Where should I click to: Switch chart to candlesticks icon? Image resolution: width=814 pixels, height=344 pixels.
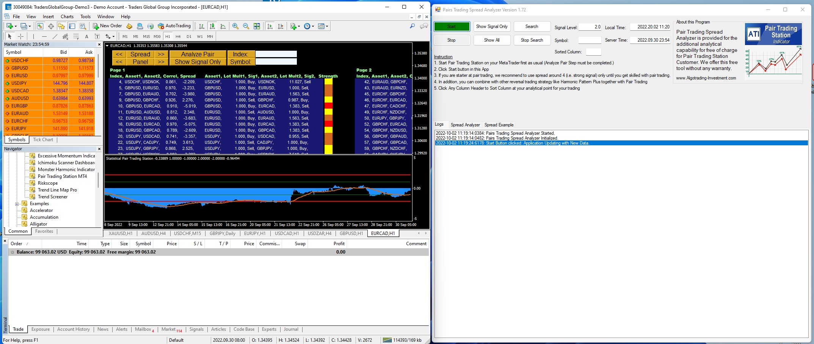click(x=212, y=26)
